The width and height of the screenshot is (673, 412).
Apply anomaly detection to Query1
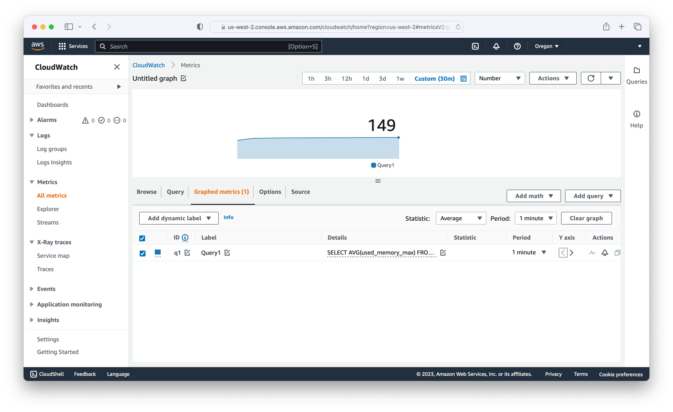click(x=592, y=253)
